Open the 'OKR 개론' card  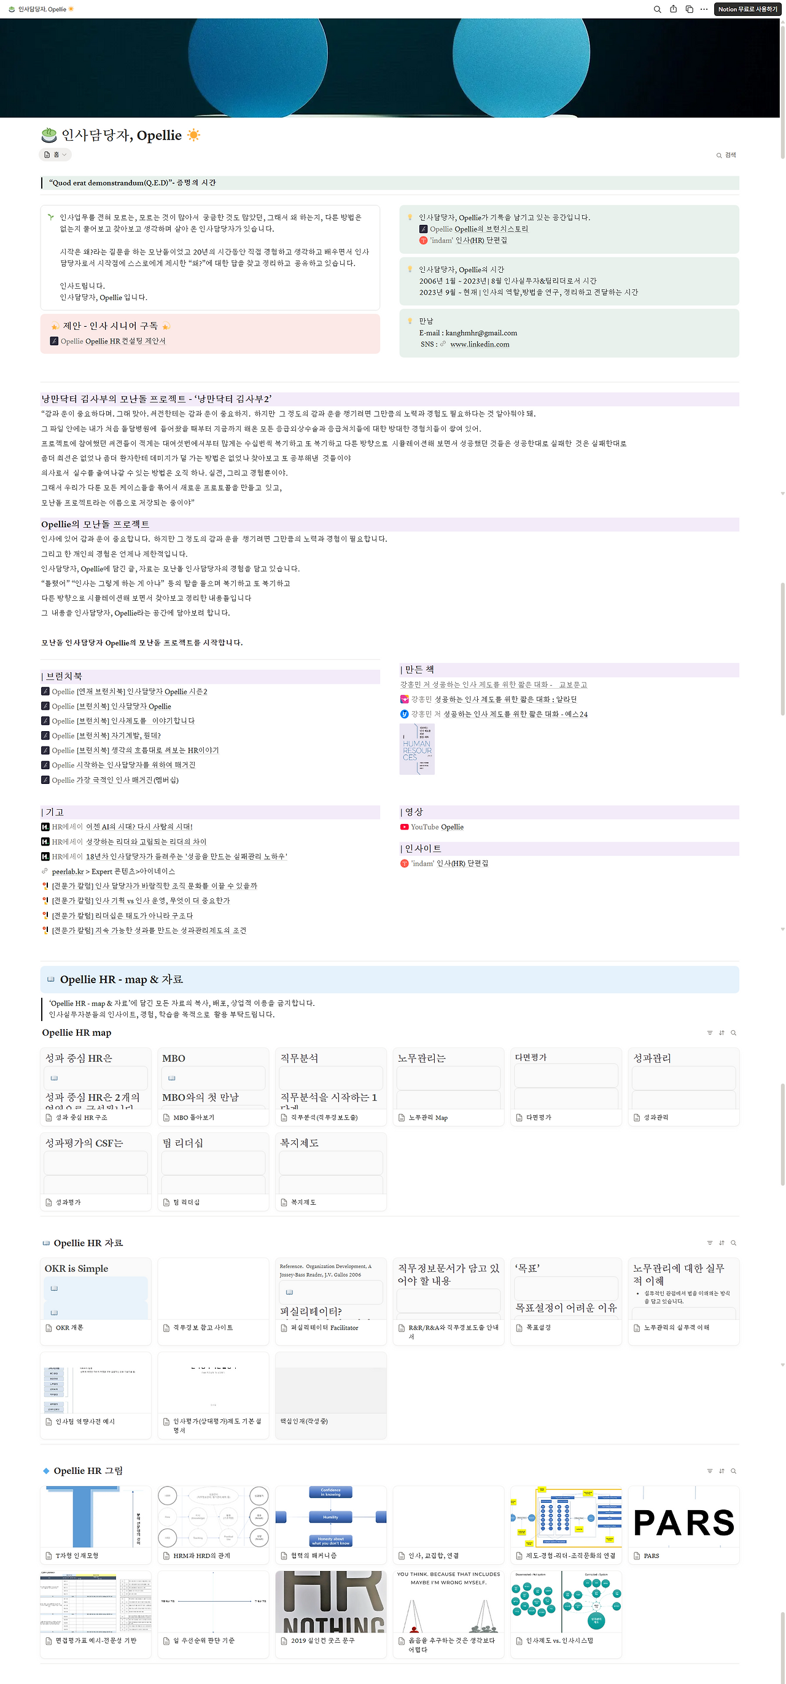click(95, 1301)
